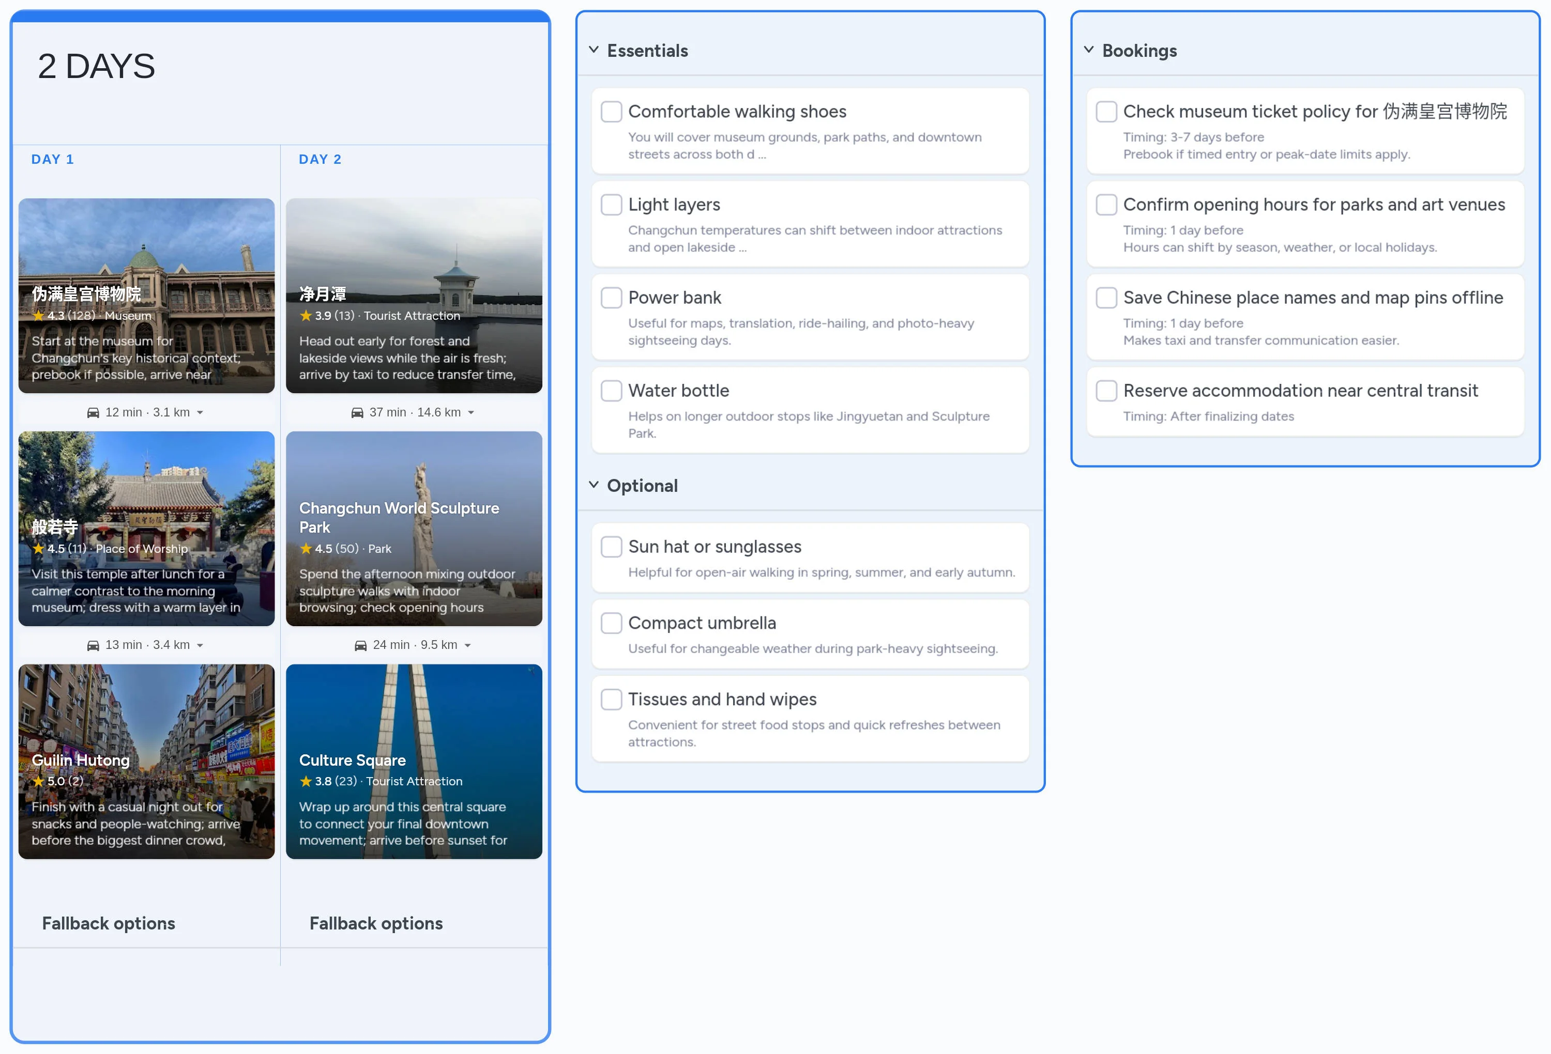1551x1054 pixels.
Task: Click the star icon beside 4.5 on 般若寺
Action: tap(39, 548)
